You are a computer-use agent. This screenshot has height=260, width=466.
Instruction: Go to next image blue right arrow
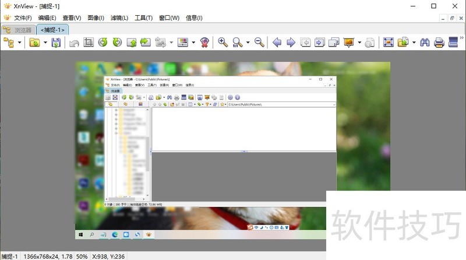point(291,43)
